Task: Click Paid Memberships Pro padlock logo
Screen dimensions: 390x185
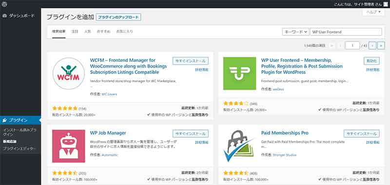Action: point(239,146)
